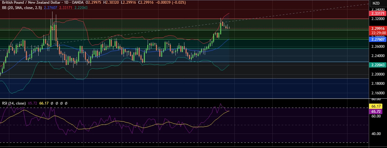Click the blue 2.27607 value in BB legend
This screenshot has height=148, width=387.
click(x=50, y=7)
